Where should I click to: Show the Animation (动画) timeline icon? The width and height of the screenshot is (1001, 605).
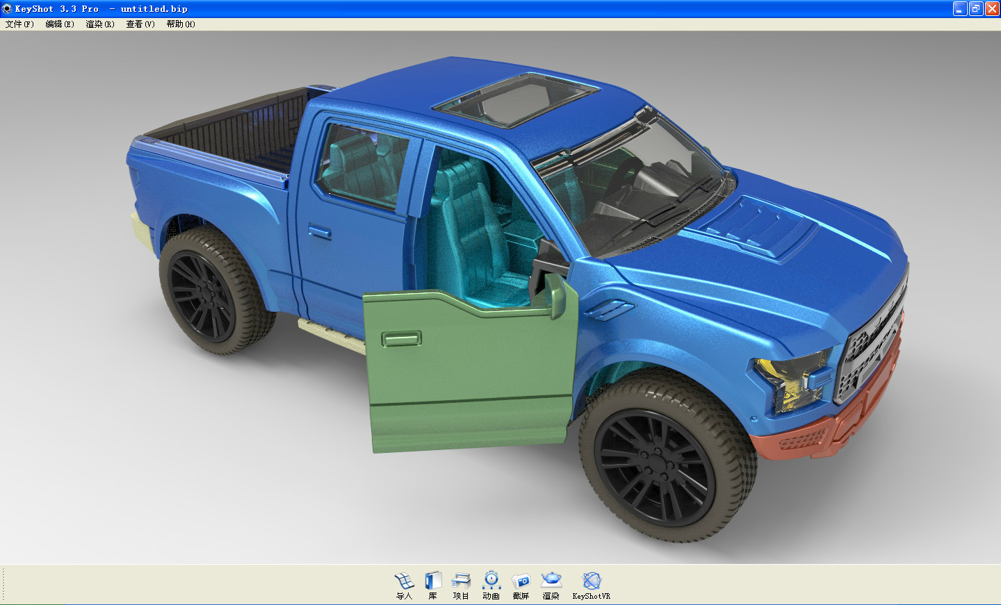491,581
